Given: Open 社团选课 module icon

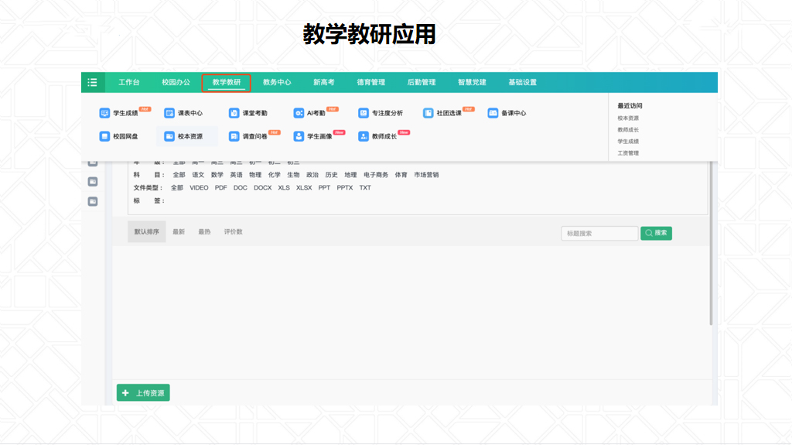Looking at the screenshot, I should click(428, 113).
